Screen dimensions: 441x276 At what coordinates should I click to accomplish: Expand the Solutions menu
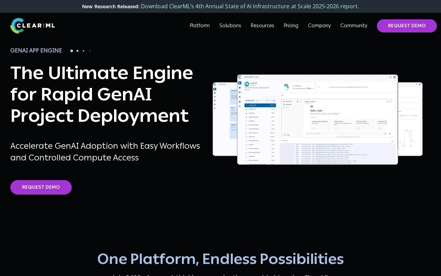pyautogui.click(x=230, y=26)
